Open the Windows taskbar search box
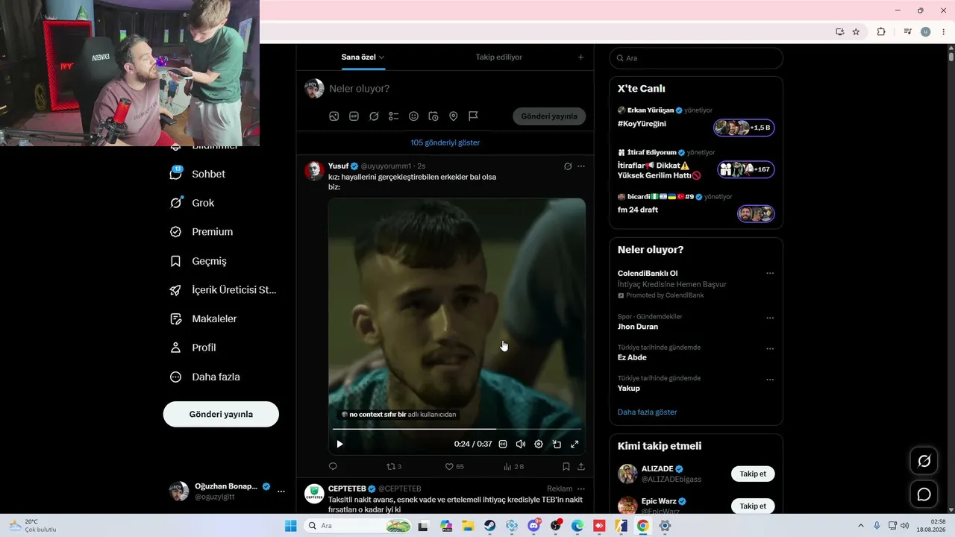Screen dimensions: 955x537 (358, 526)
